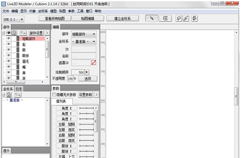Toggle visibility eye for 眼球 part
This screenshot has height=158, width=241.
click(x=9, y=55)
